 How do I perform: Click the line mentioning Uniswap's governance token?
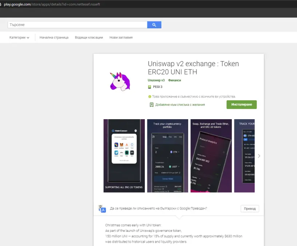(143, 231)
